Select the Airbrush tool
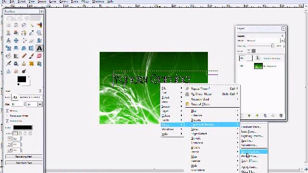The image size is (308, 173). pos(9,63)
